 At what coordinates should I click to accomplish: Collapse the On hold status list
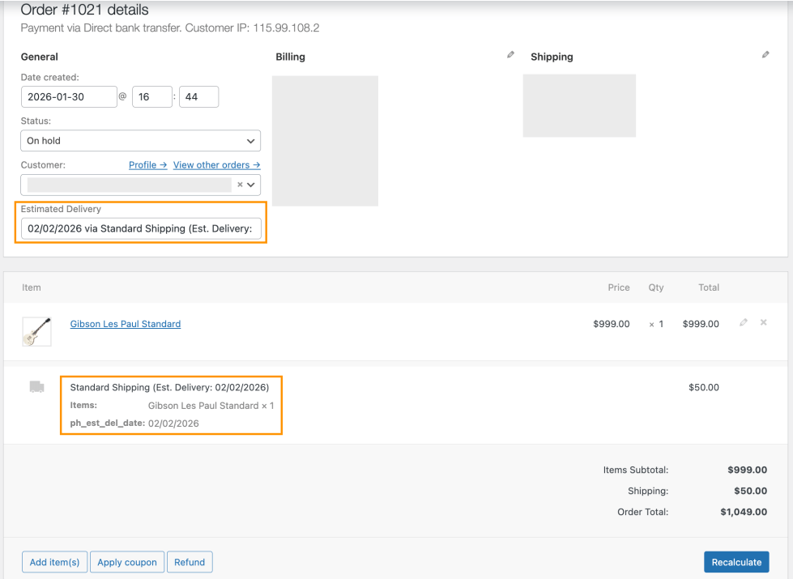click(139, 140)
